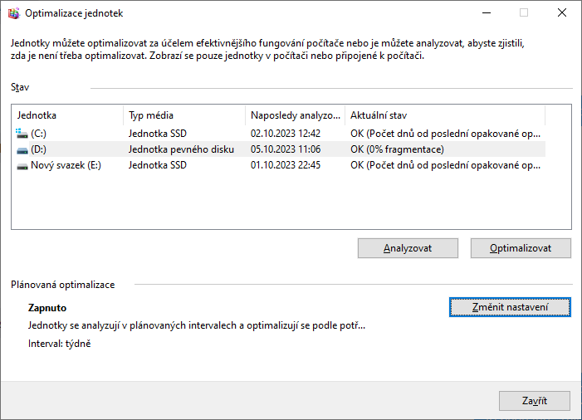
Task: Click the Jednotka SSD cell for E: drive
Action: pyautogui.click(x=158, y=165)
